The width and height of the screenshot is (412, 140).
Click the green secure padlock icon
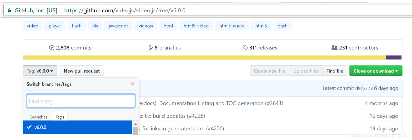click(x=9, y=11)
